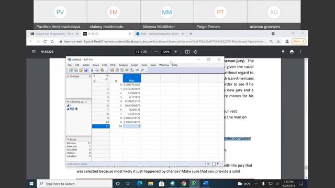This screenshot has height=188, width=335.
Task: Open columns red triangle in data grid corner
Action: 107,76
